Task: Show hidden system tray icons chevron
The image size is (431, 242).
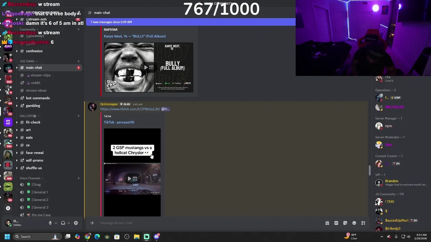Action: pyautogui.click(x=382, y=237)
